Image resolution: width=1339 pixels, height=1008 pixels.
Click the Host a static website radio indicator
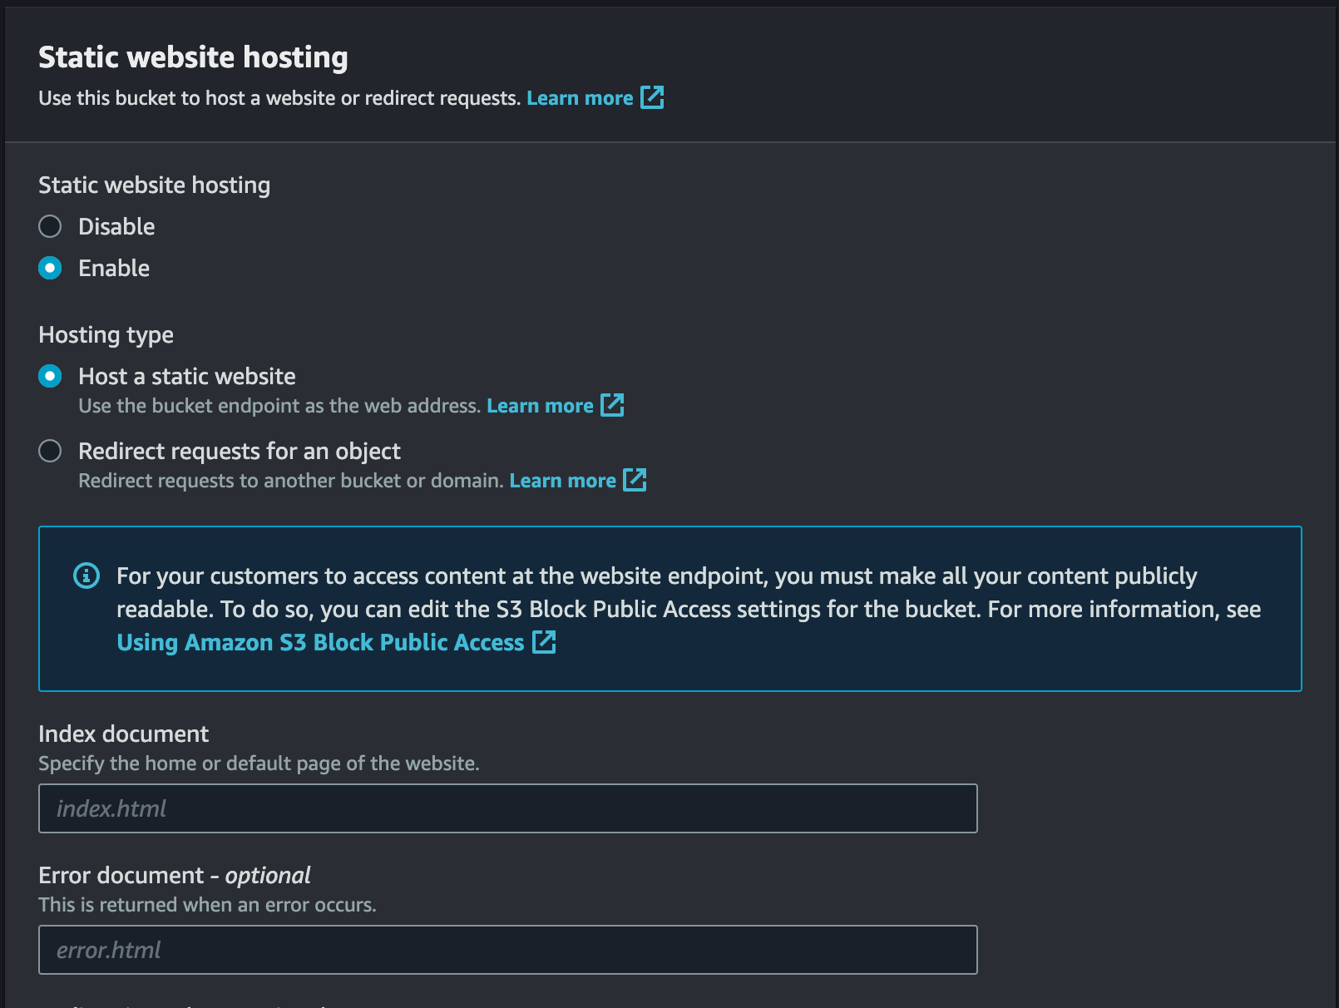point(50,376)
